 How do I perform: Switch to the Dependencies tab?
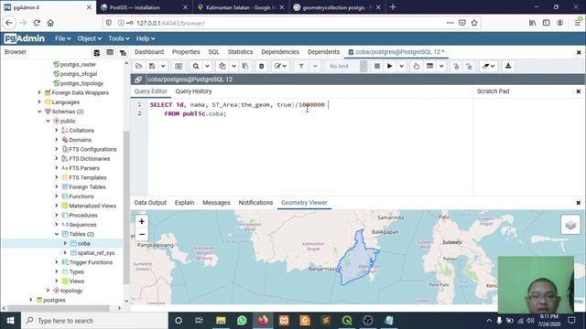(x=280, y=52)
